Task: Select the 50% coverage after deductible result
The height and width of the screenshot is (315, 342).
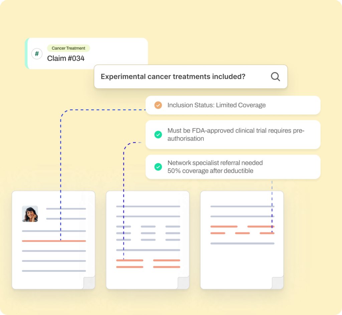Action: pyautogui.click(x=233, y=167)
